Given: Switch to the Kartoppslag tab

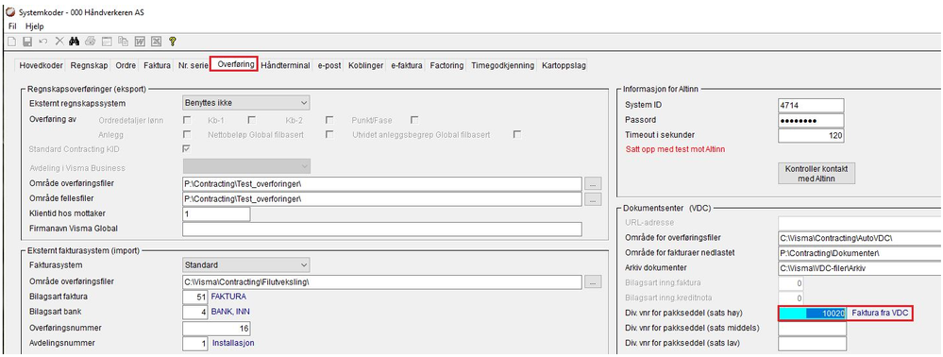Looking at the screenshot, I should click(x=564, y=65).
